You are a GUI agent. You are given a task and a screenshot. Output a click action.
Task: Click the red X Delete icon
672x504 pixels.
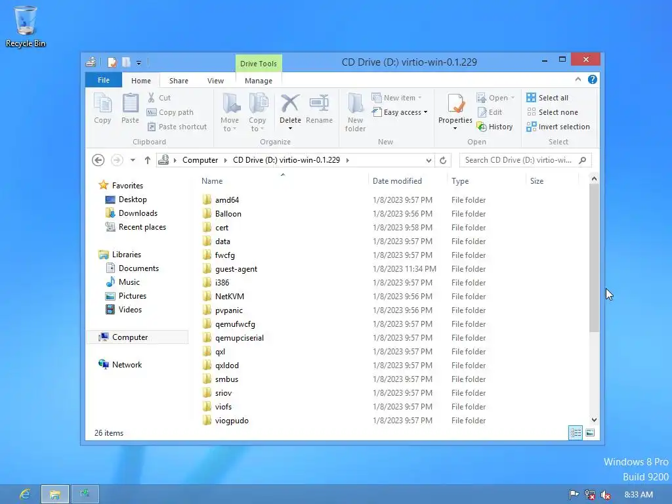(290, 103)
